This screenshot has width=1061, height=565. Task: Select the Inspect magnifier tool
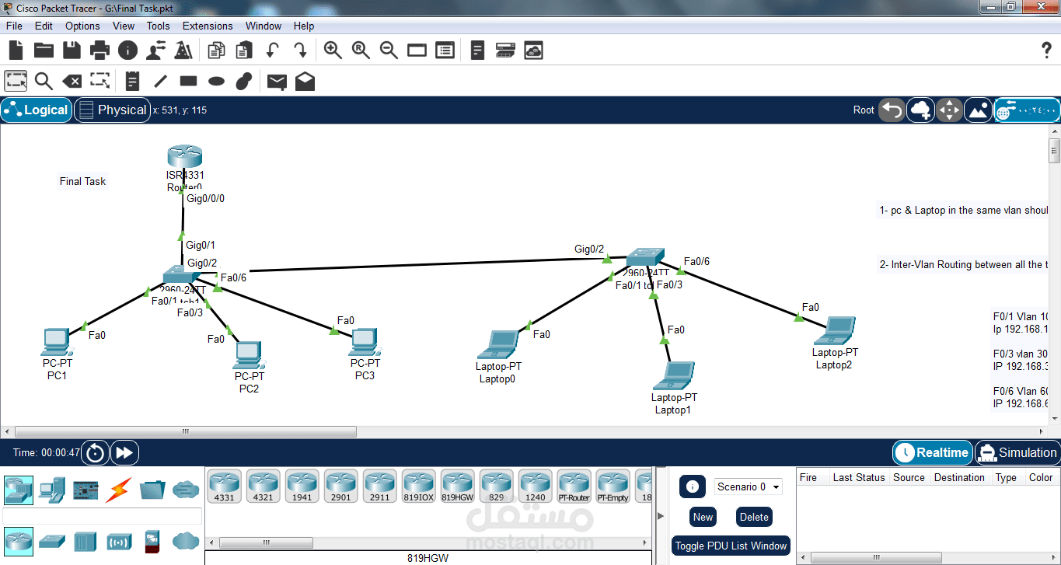44,81
